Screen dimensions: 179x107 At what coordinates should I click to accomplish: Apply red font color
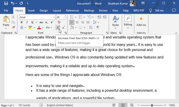(x=39, y=27)
